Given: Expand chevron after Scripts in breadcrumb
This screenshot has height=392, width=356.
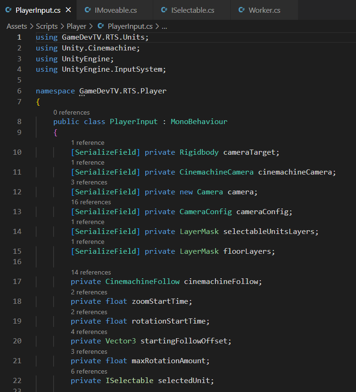Looking at the screenshot, I should (x=62, y=26).
